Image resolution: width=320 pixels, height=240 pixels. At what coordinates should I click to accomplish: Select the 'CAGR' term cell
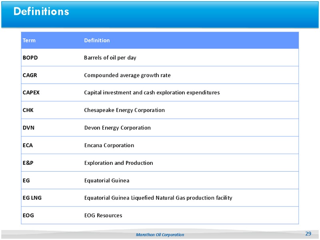point(30,75)
